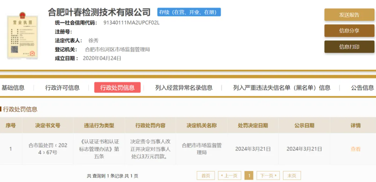This screenshot has width=376, height=182.
Task: Go to 列入严重违法失信名单（黑名单）信息 tab
Action: (x=282, y=88)
